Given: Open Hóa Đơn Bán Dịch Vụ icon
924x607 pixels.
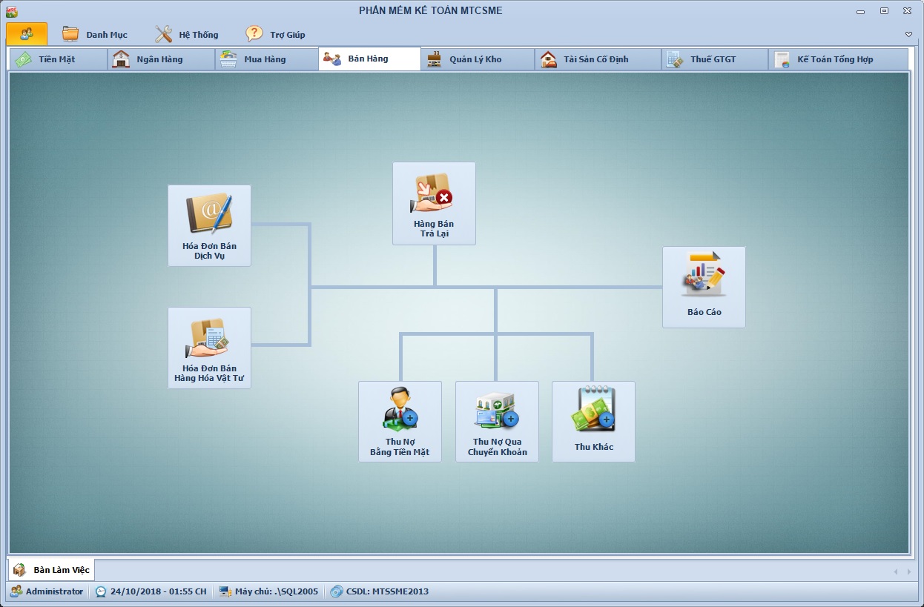Looking at the screenshot, I should pyautogui.click(x=209, y=225).
